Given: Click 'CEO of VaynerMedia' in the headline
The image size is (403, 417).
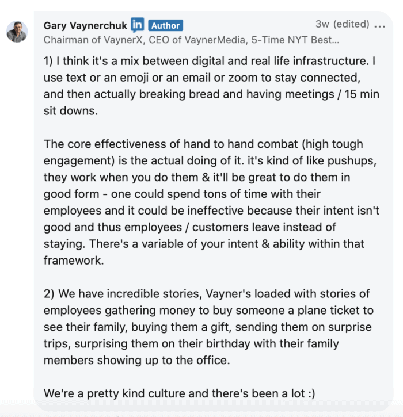Looking at the screenshot, I should pyautogui.click(x=198, y=40).
